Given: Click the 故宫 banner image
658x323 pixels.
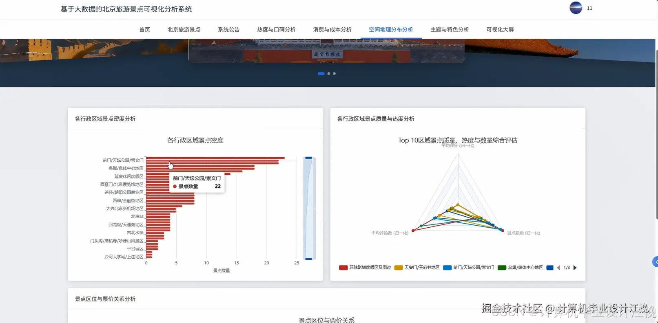Looking at the screenshot, I should coord(326,51).
